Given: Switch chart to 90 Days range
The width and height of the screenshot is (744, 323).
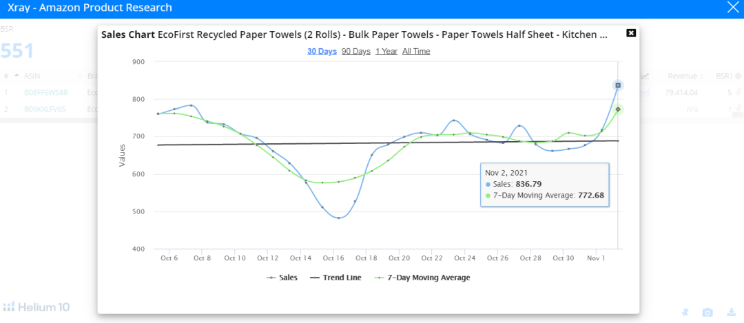Looking at the screenshot, I should pos(355,51).
